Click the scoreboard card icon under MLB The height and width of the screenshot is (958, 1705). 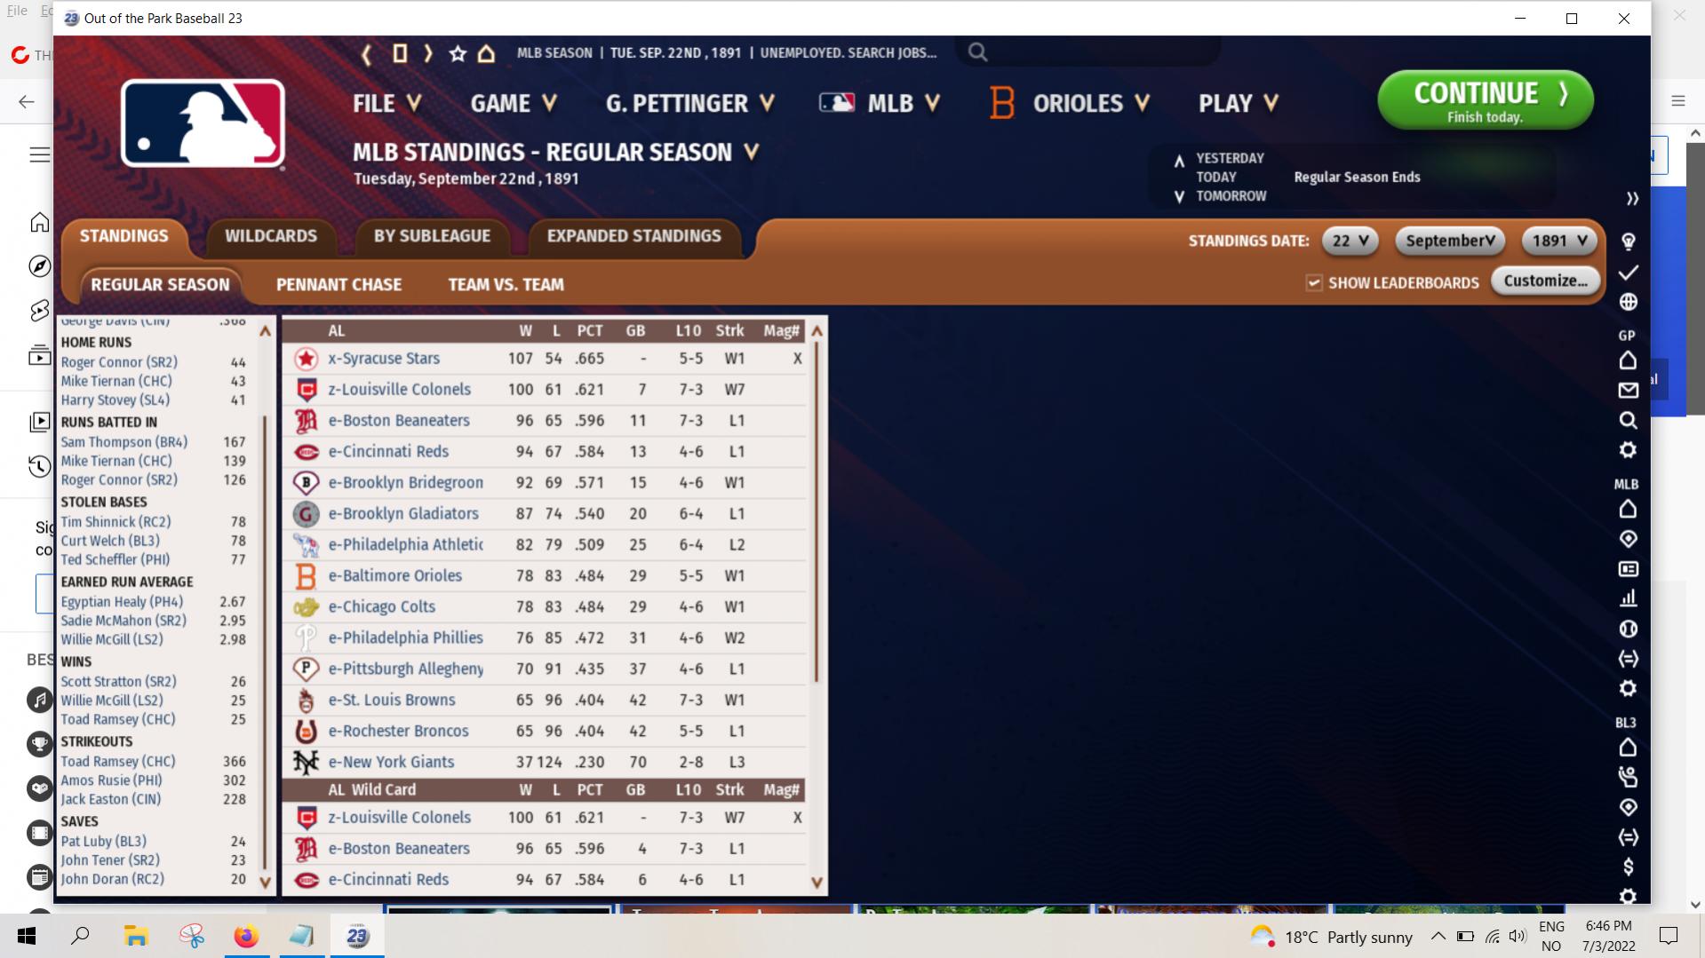coord(1628,568)
